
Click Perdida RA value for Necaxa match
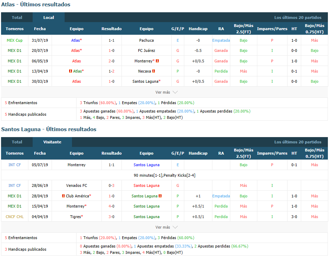click(221, 71)
